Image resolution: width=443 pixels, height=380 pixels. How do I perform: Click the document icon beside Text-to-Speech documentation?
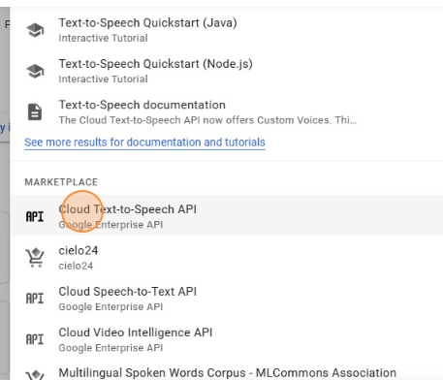35,112
